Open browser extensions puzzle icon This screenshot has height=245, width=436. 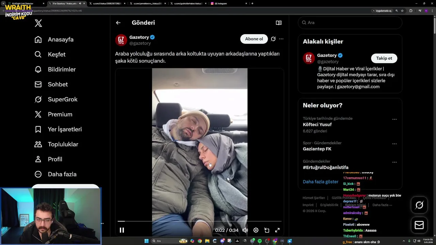[x=411, y=11]
